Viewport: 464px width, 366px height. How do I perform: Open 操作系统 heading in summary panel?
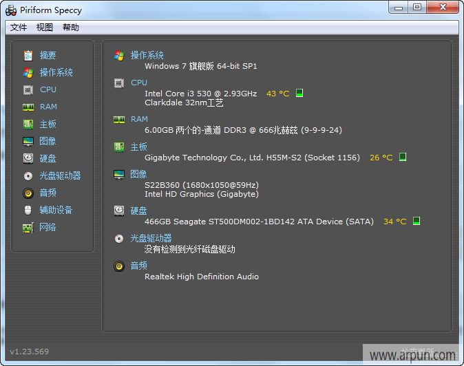[x=147, y=55]
